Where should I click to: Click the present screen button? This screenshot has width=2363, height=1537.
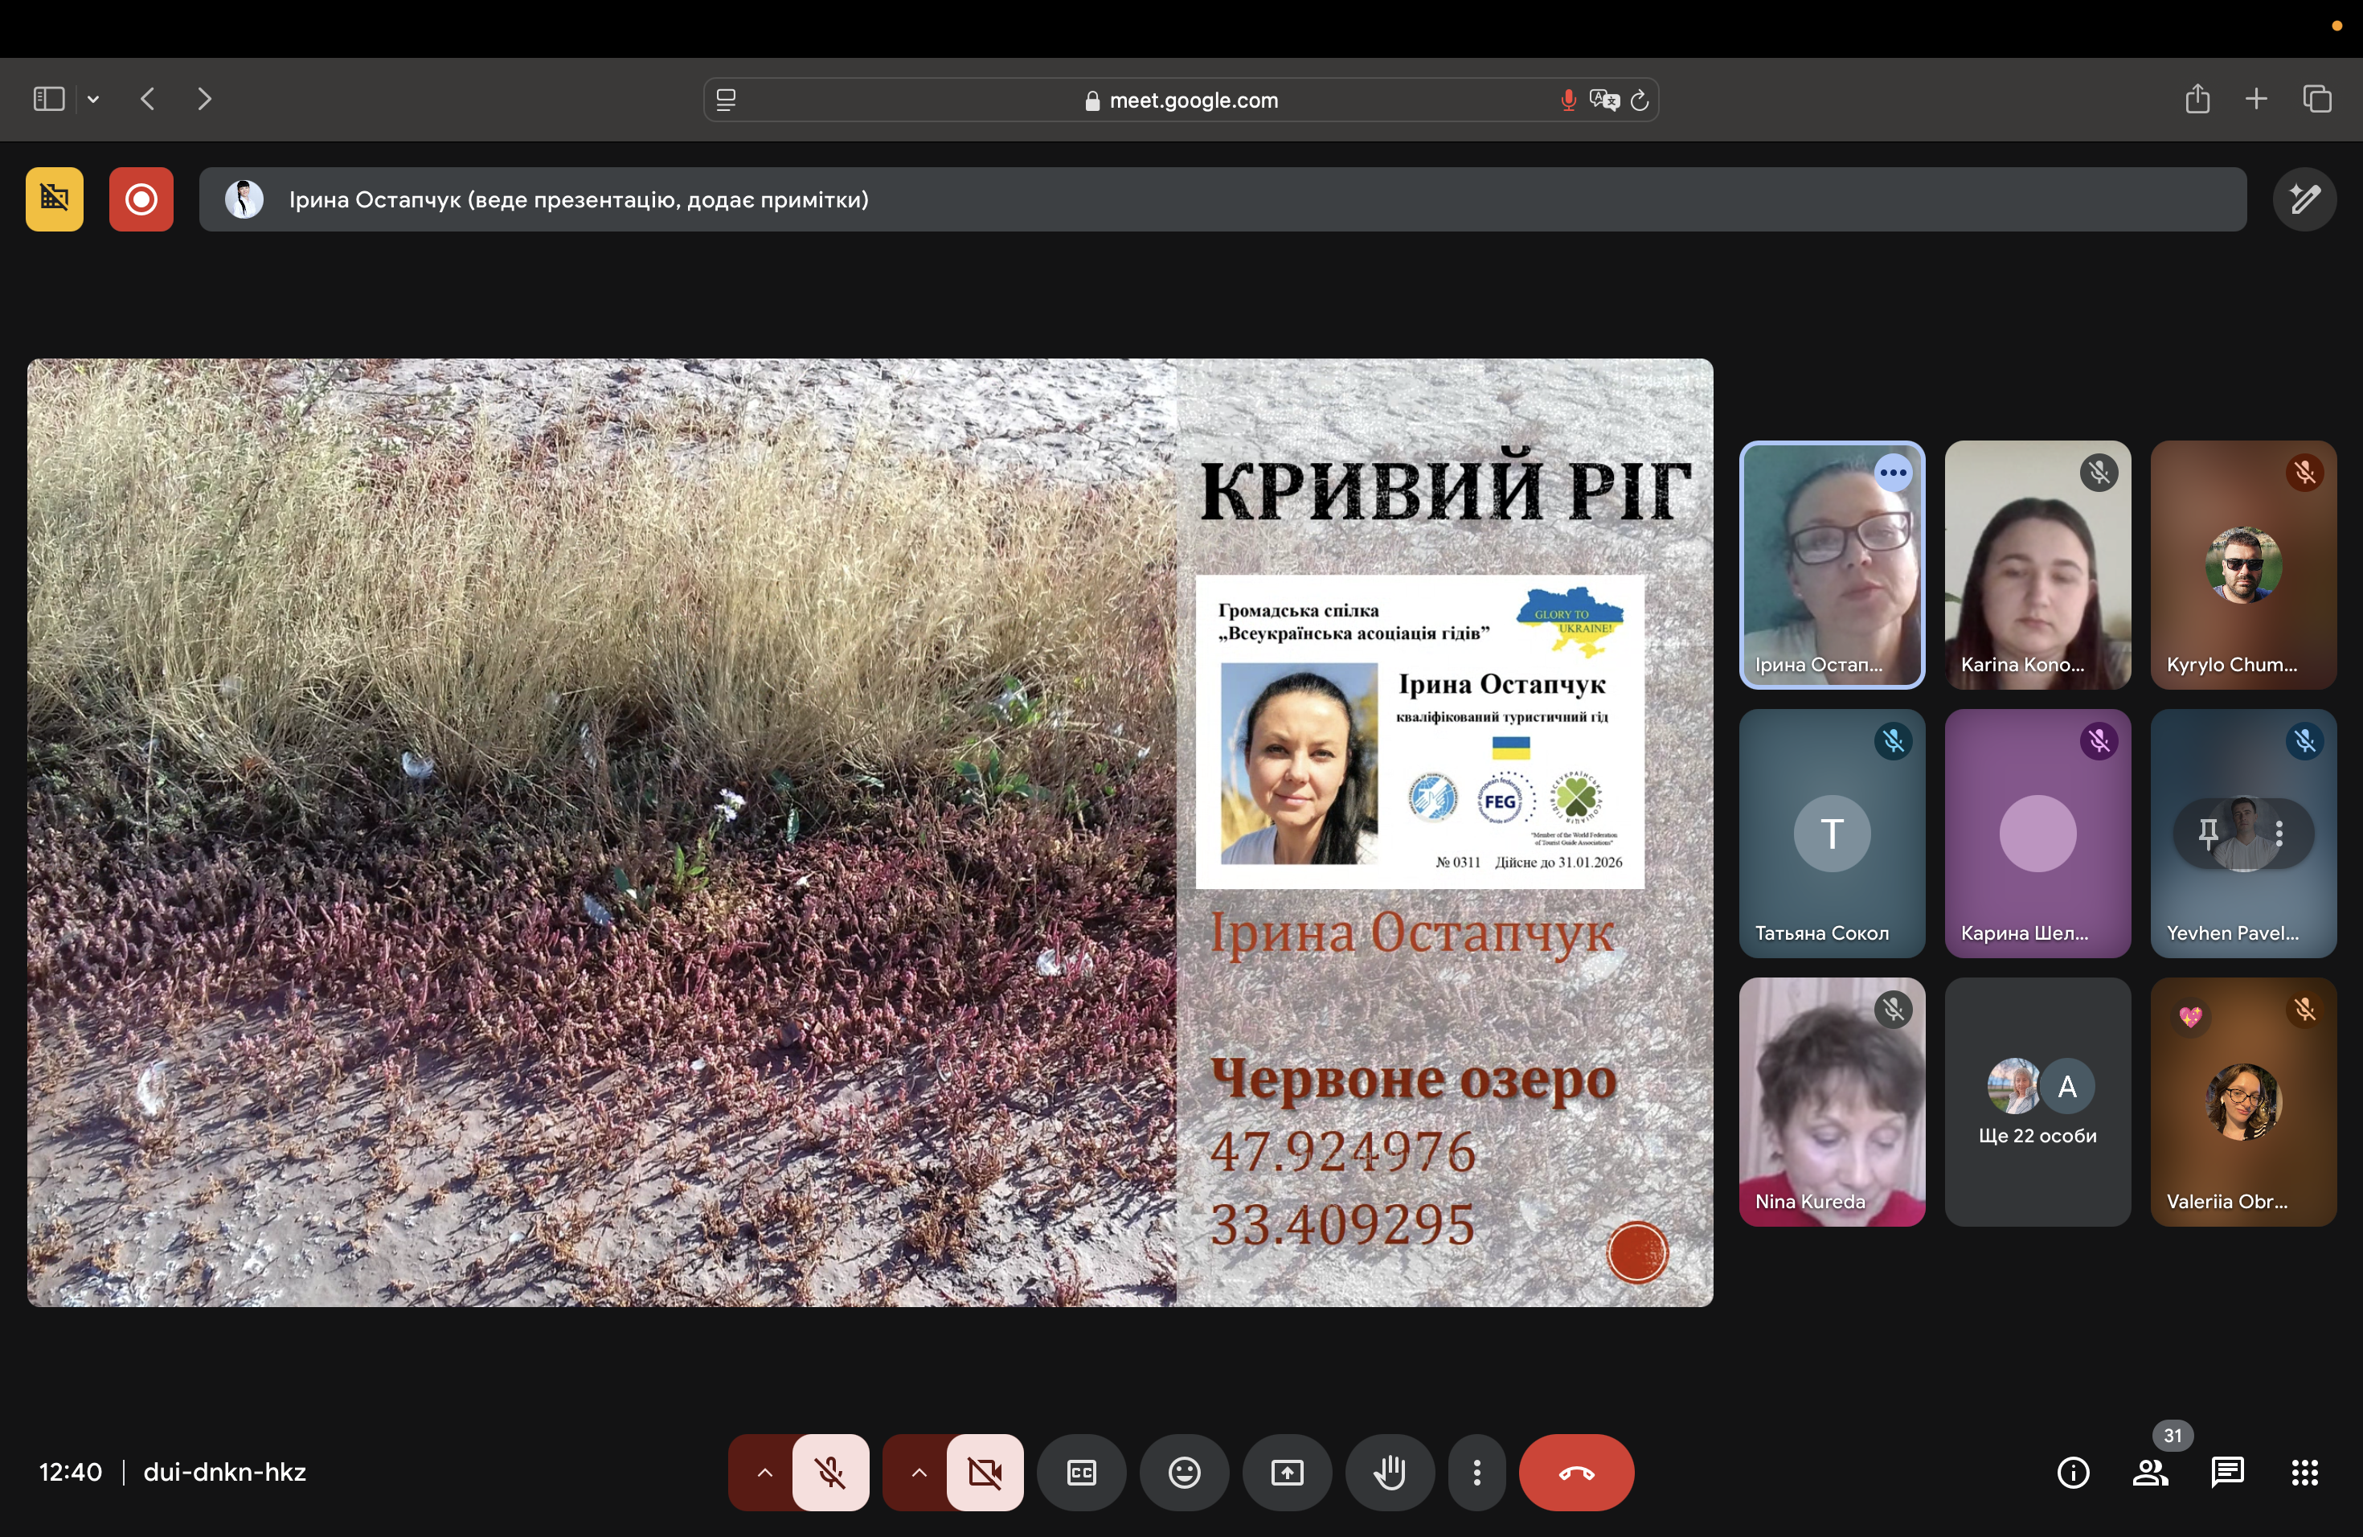tap(1287, 1473)
